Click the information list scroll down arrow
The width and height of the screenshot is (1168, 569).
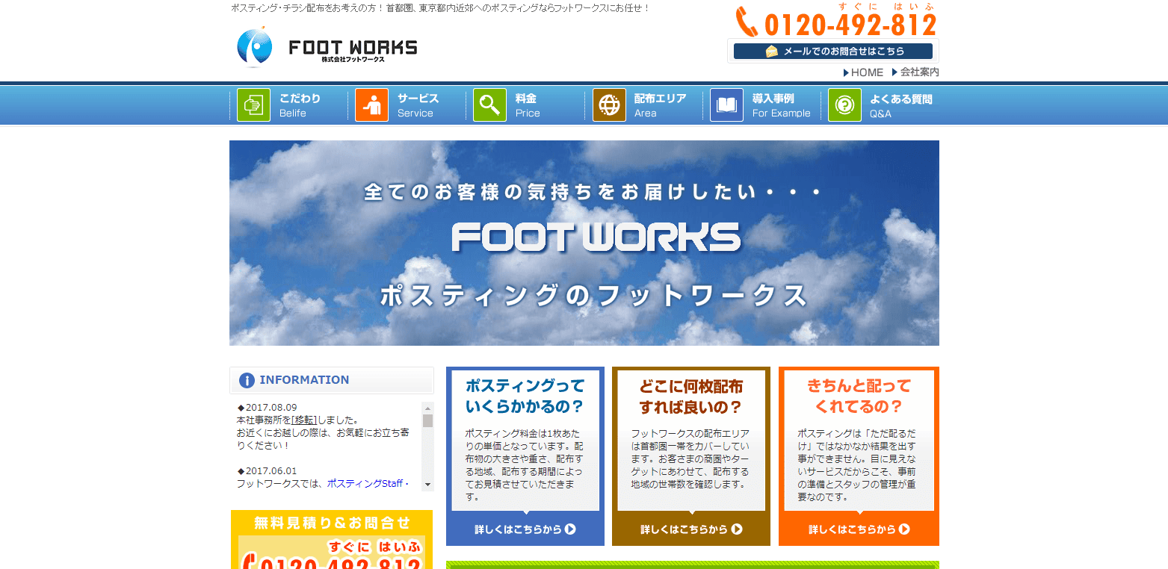428,485
